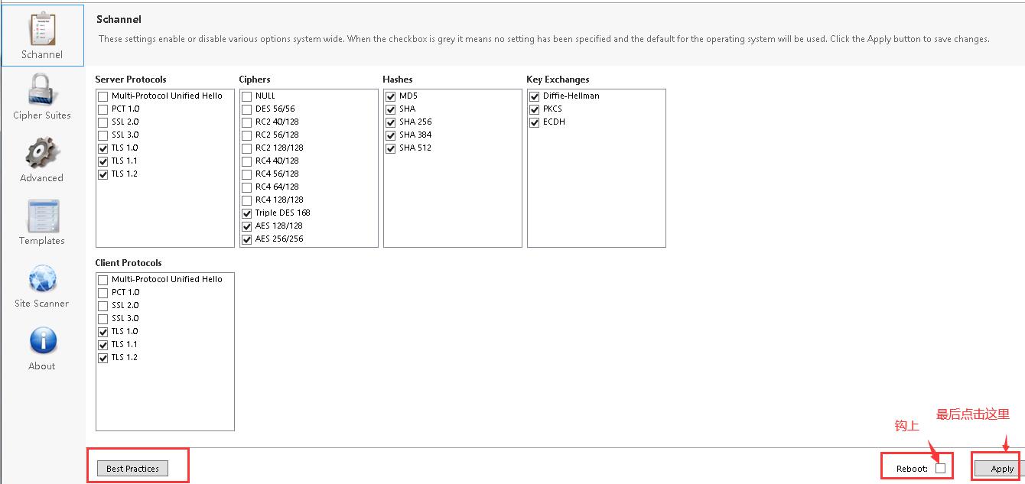Uncheck TLS 1.0 under Client Protocols

click(102, 332)
